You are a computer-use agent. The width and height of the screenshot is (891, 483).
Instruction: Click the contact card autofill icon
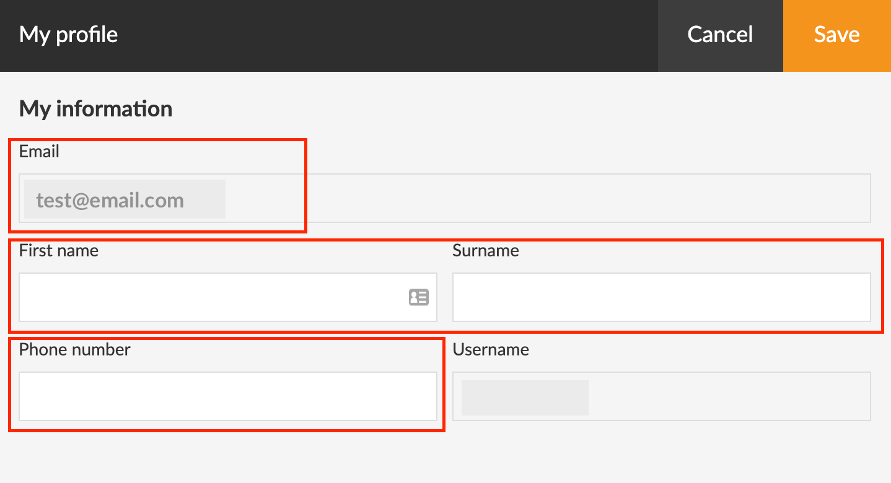[419, 297]
